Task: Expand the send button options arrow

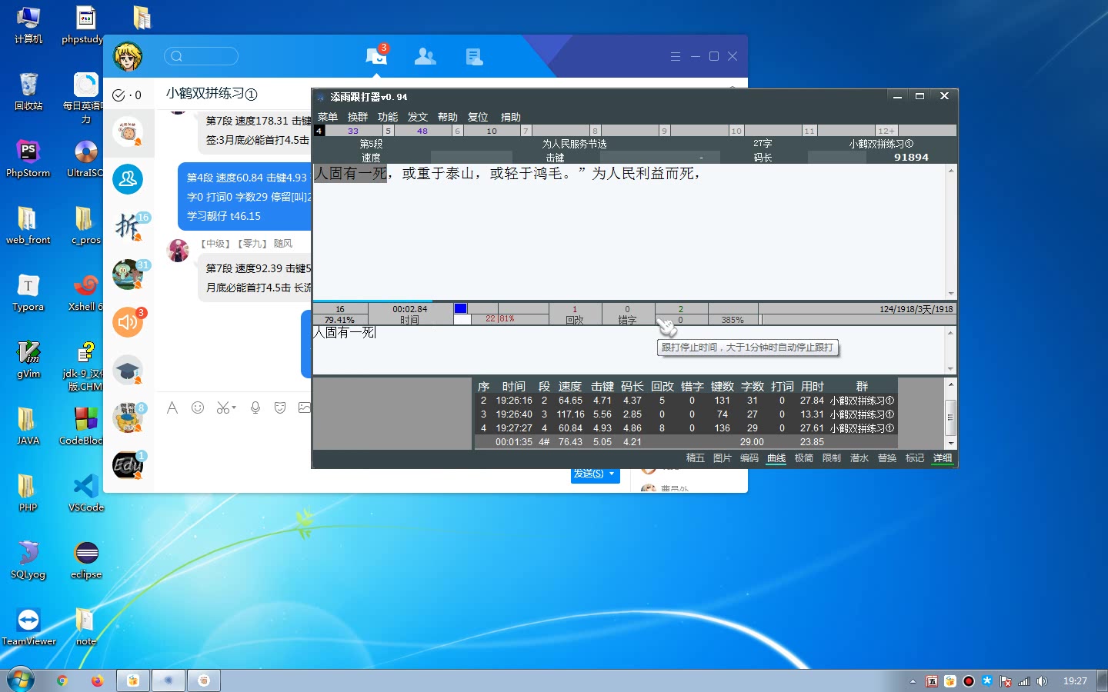Action: 612,474
